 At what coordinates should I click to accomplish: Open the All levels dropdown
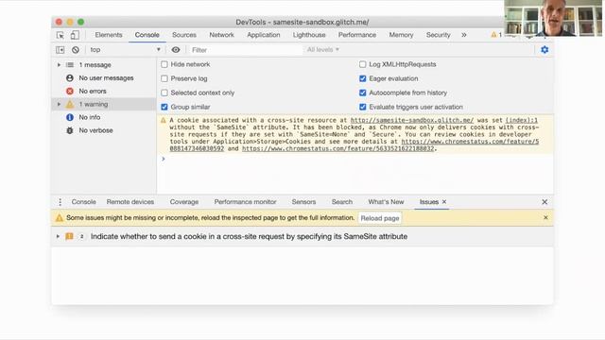click(x=323, y=50)
